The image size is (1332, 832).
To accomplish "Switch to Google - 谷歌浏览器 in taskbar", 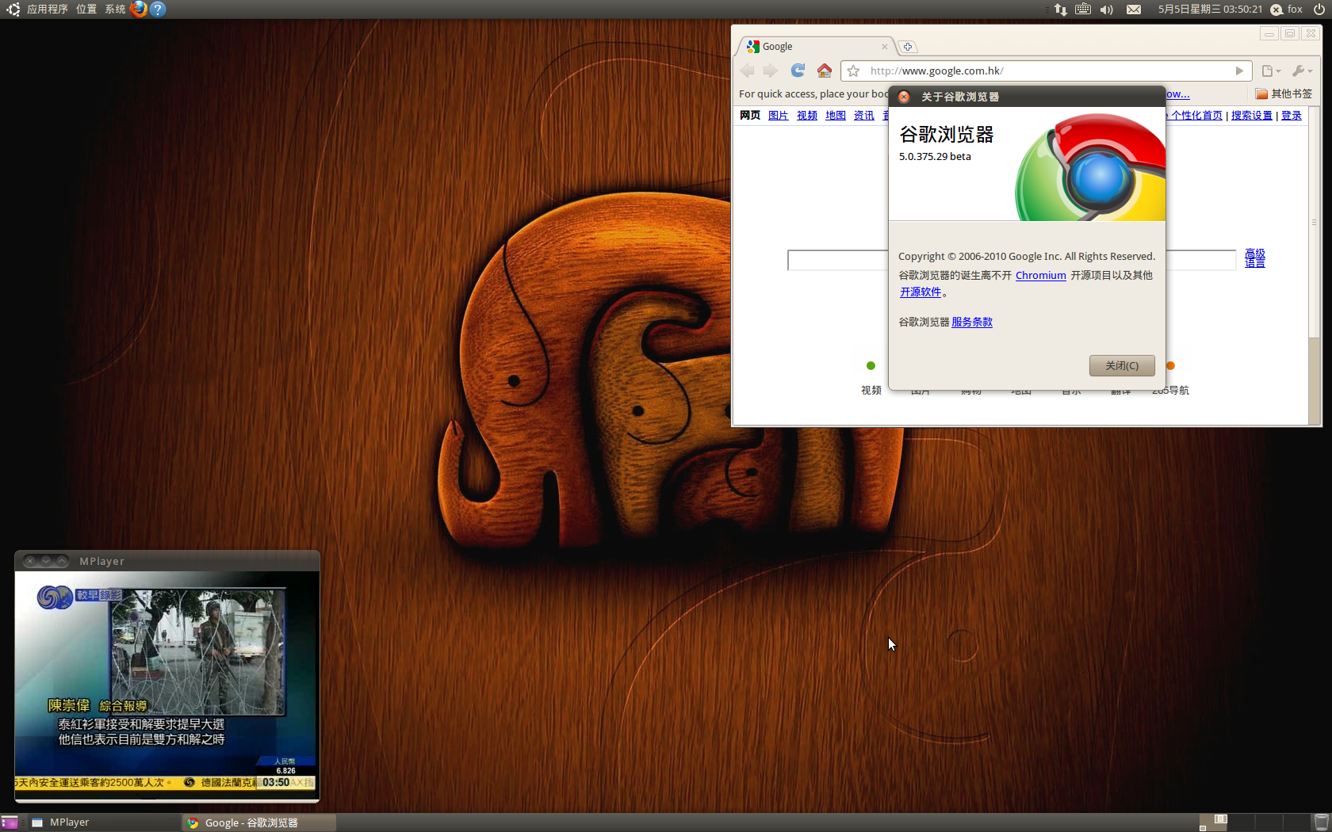I will 258,822.
